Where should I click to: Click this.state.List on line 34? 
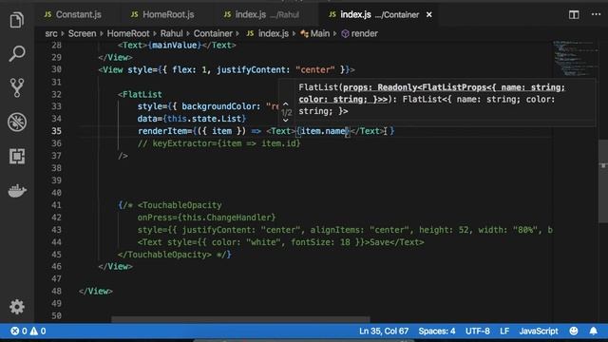[x=204, y=119]
